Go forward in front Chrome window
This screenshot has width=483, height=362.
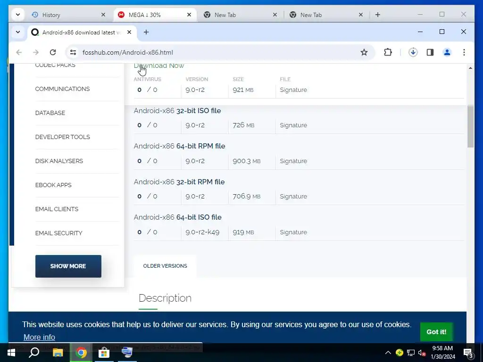coord(36,52)
